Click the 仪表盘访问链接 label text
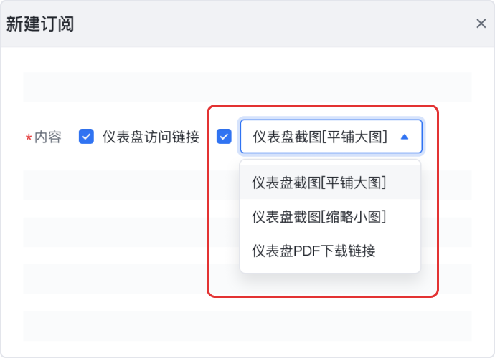This screenshot has height=358, width=495. pos(151,137)
